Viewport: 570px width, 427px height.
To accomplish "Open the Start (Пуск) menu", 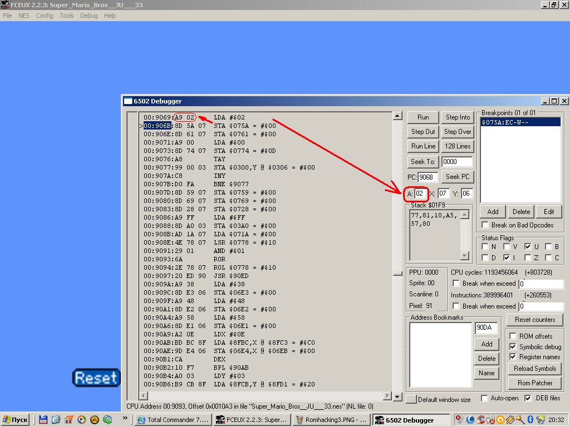I will [16, 420].
